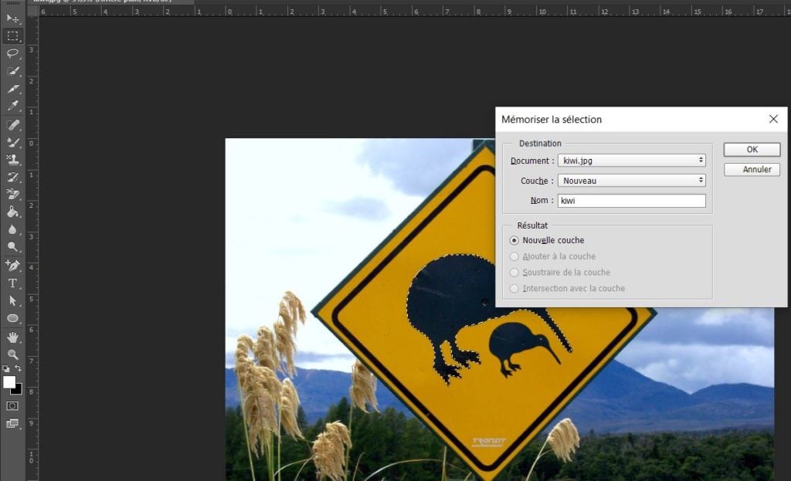Select the History Brush tool
This screenshot has width=791, height=481.
(12, 177)
